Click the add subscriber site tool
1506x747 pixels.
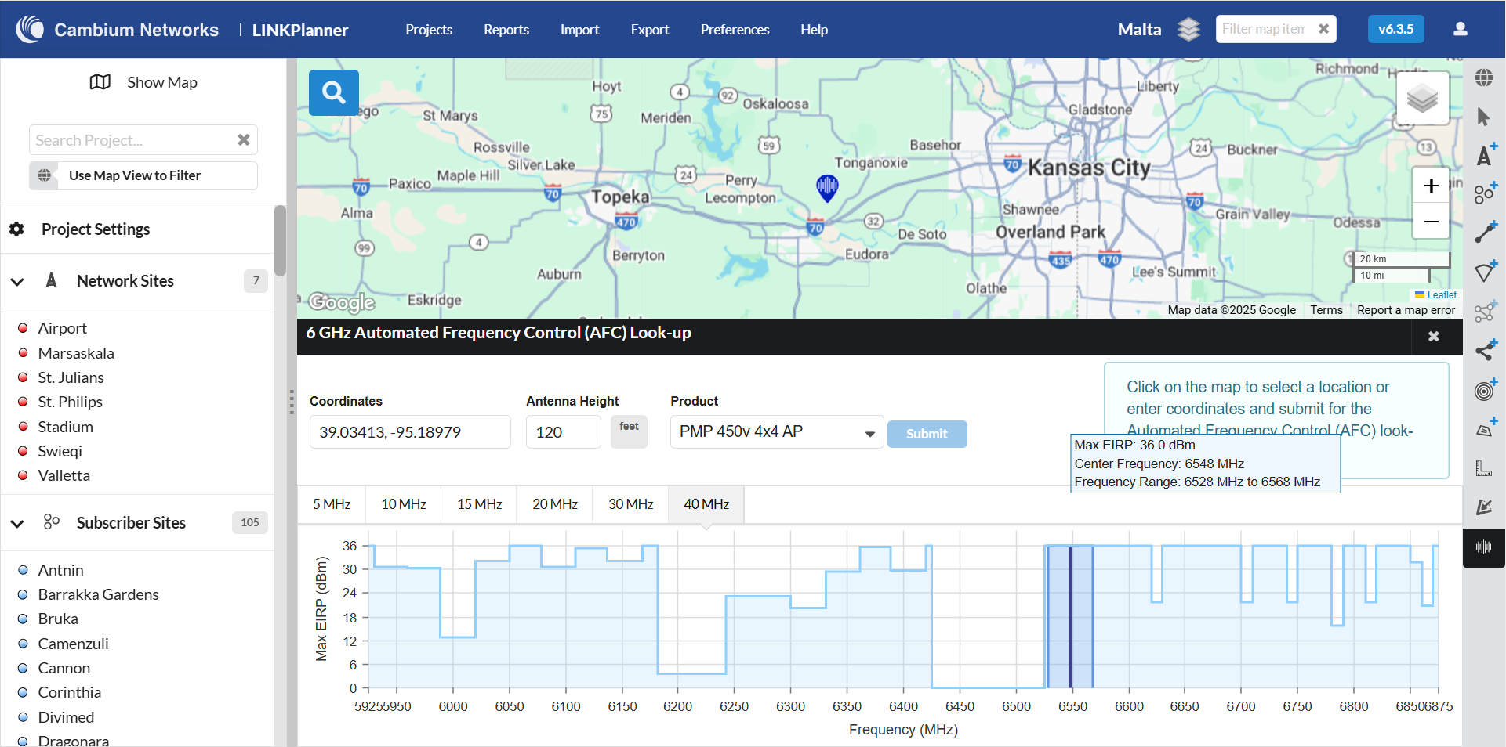click(x=1484, y=193)
